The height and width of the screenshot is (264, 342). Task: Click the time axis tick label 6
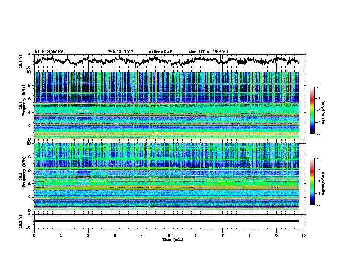[196, 236]
